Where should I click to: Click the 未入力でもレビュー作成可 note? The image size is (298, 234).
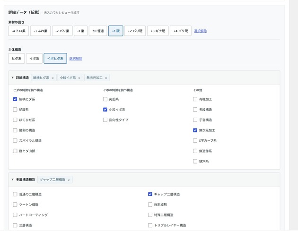[61, 13]
